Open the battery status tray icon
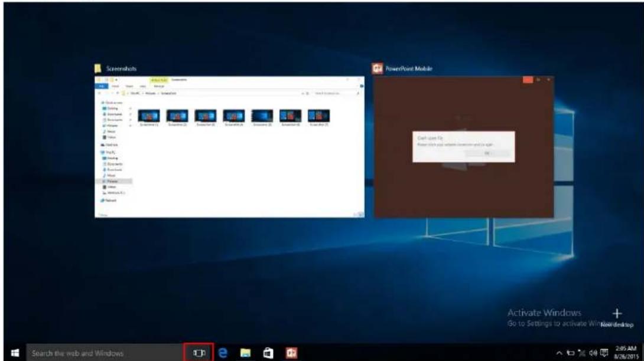The image size is (644, 361). [x=571, y=353]
